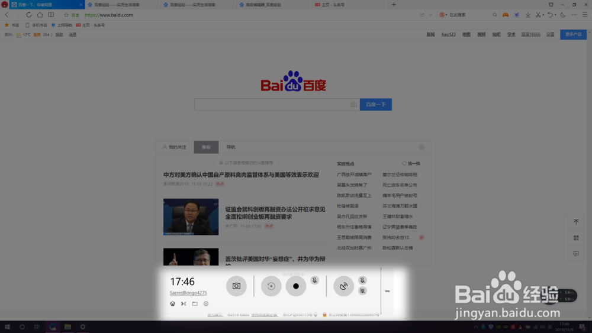Open Windows Start menu

7,326
